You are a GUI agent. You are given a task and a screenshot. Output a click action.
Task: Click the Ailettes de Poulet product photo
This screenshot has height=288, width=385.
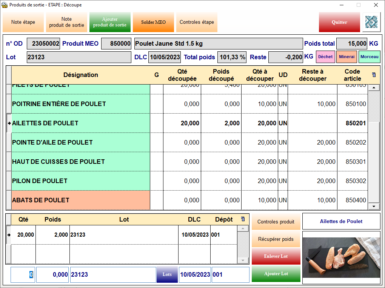point(341,255)
